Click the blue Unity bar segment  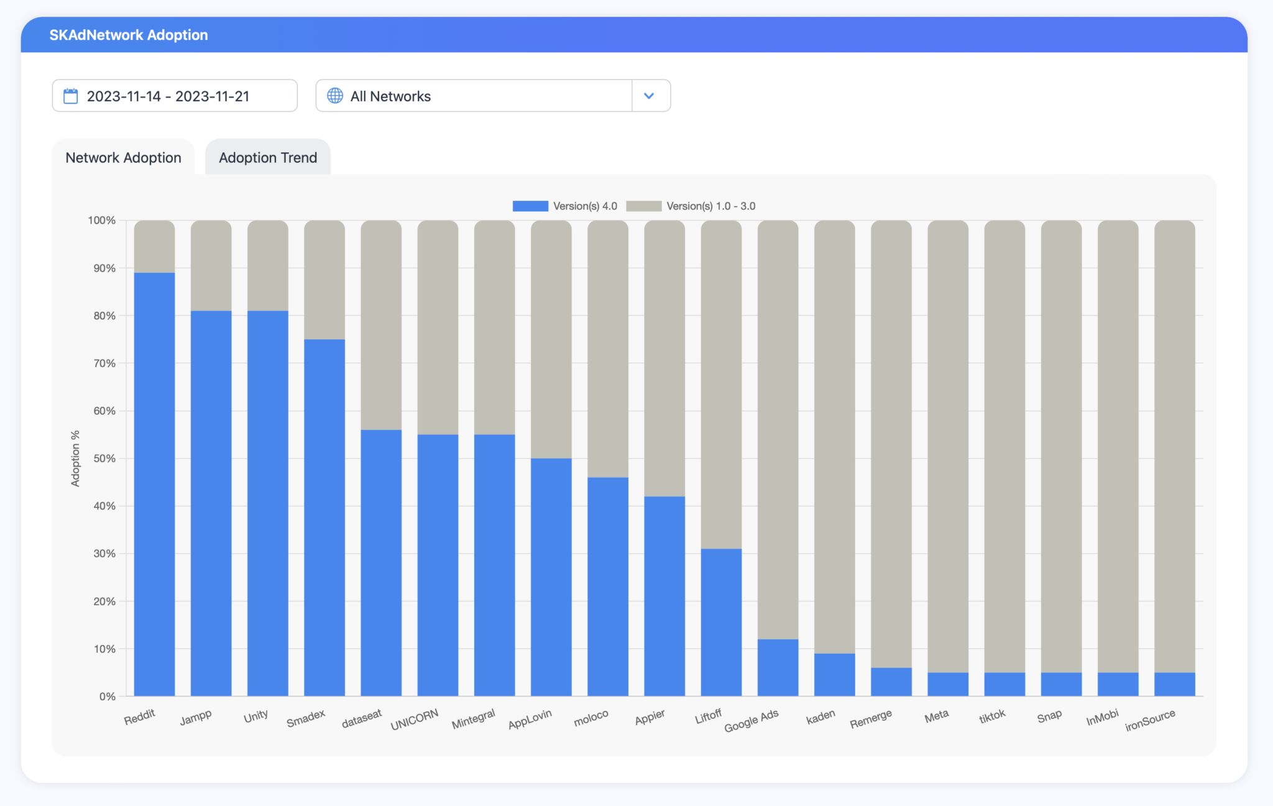click(x=268, y=503)
